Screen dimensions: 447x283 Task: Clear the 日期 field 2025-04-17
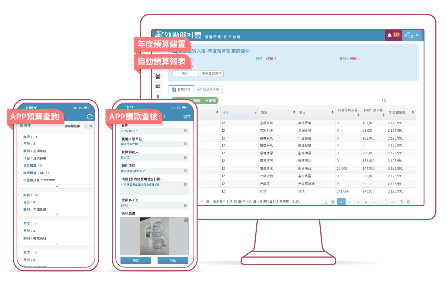coord(185,131)
